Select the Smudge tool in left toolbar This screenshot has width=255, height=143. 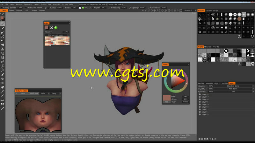3,41
